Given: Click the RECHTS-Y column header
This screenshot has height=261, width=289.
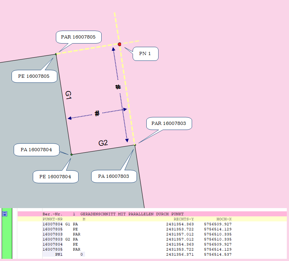Looking at the screenshot, I should pyautogui.click(x=183, y=219).
